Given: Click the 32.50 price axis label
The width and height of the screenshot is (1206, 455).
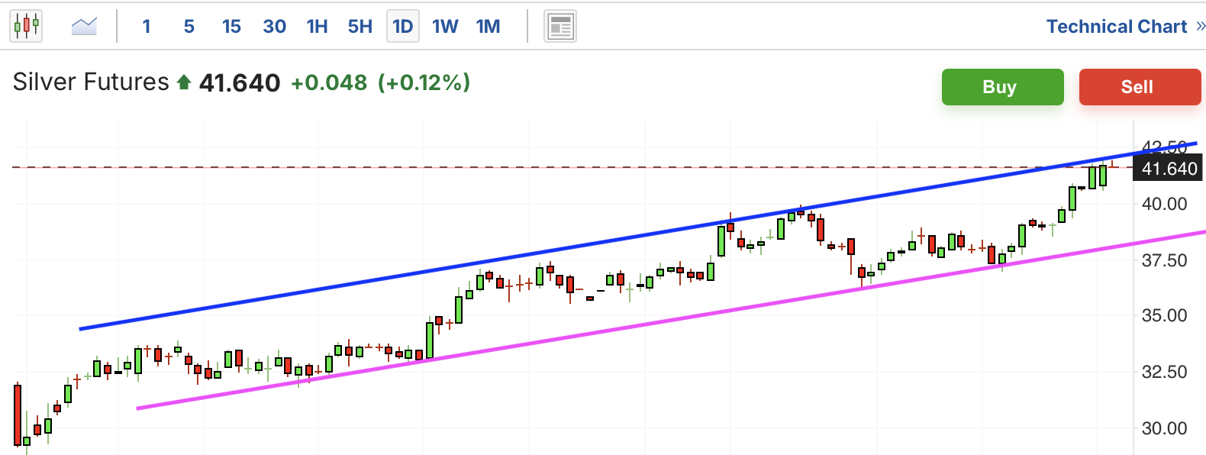Looking at the screenshot, I should (1164, 372).
